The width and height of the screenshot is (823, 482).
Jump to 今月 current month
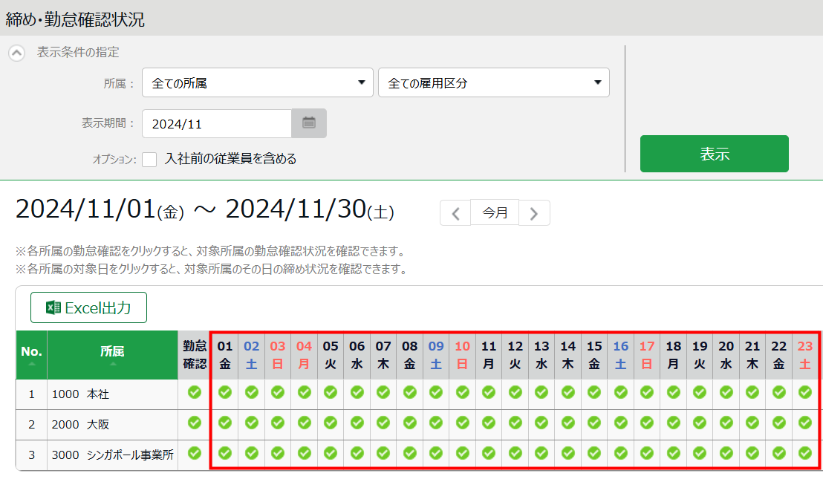[x=495, y=213]
